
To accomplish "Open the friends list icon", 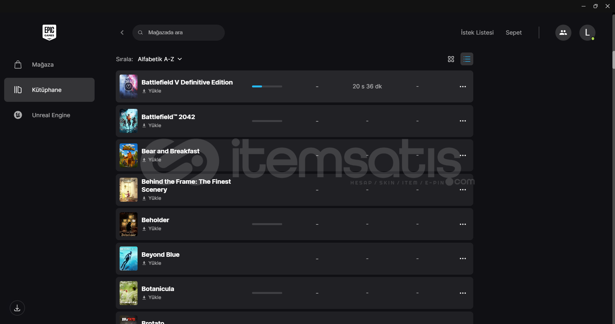I will [x=563, y=33].
